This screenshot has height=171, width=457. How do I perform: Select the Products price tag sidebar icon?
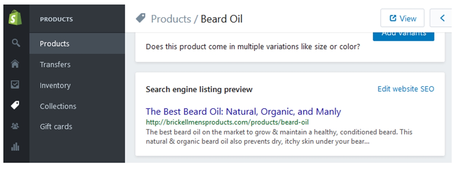pyautogui.click(x=15, y=105)
